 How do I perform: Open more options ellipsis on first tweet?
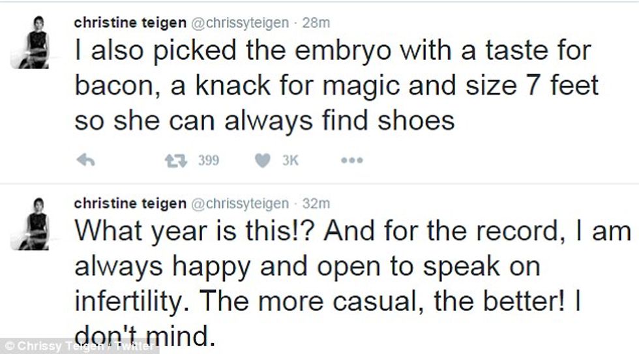(x=351, y=160)
